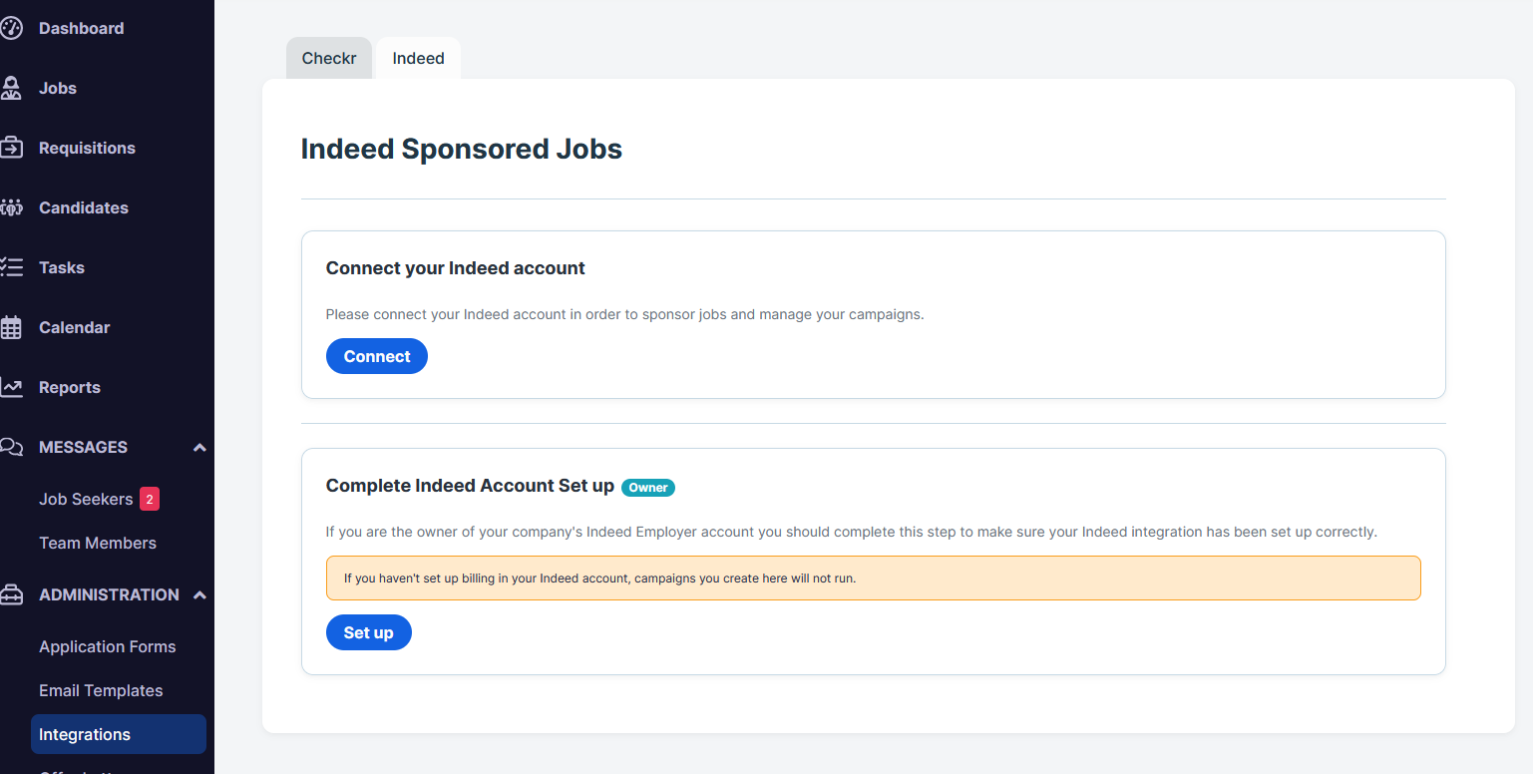Go to Application Forms
The image size is (1533, 774).
(108, 646)
